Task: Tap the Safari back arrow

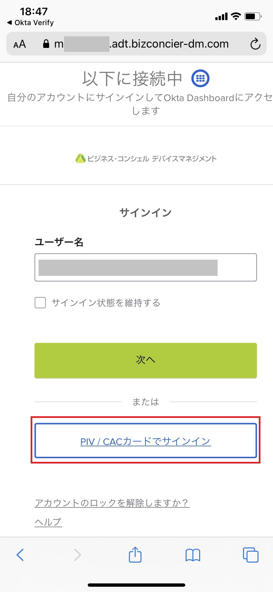Action: pyautogui.click(x=20, y=555)
